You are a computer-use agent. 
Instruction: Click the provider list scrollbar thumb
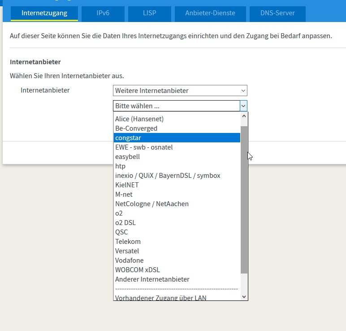coord(244,200)
